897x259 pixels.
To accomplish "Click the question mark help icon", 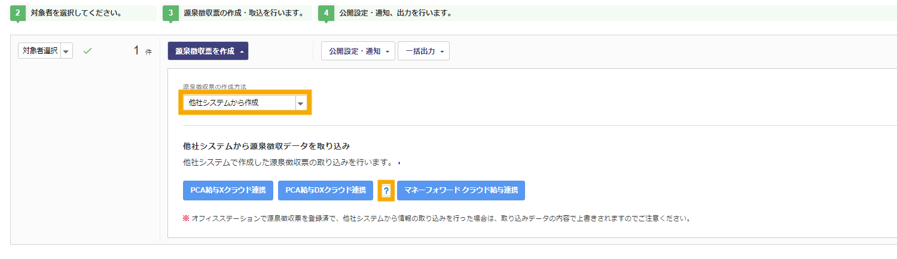I will tap(386, 191).
